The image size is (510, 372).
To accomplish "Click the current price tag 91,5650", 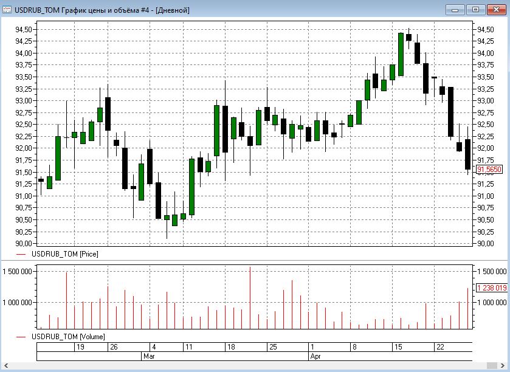I will click(x=489, y=170).
